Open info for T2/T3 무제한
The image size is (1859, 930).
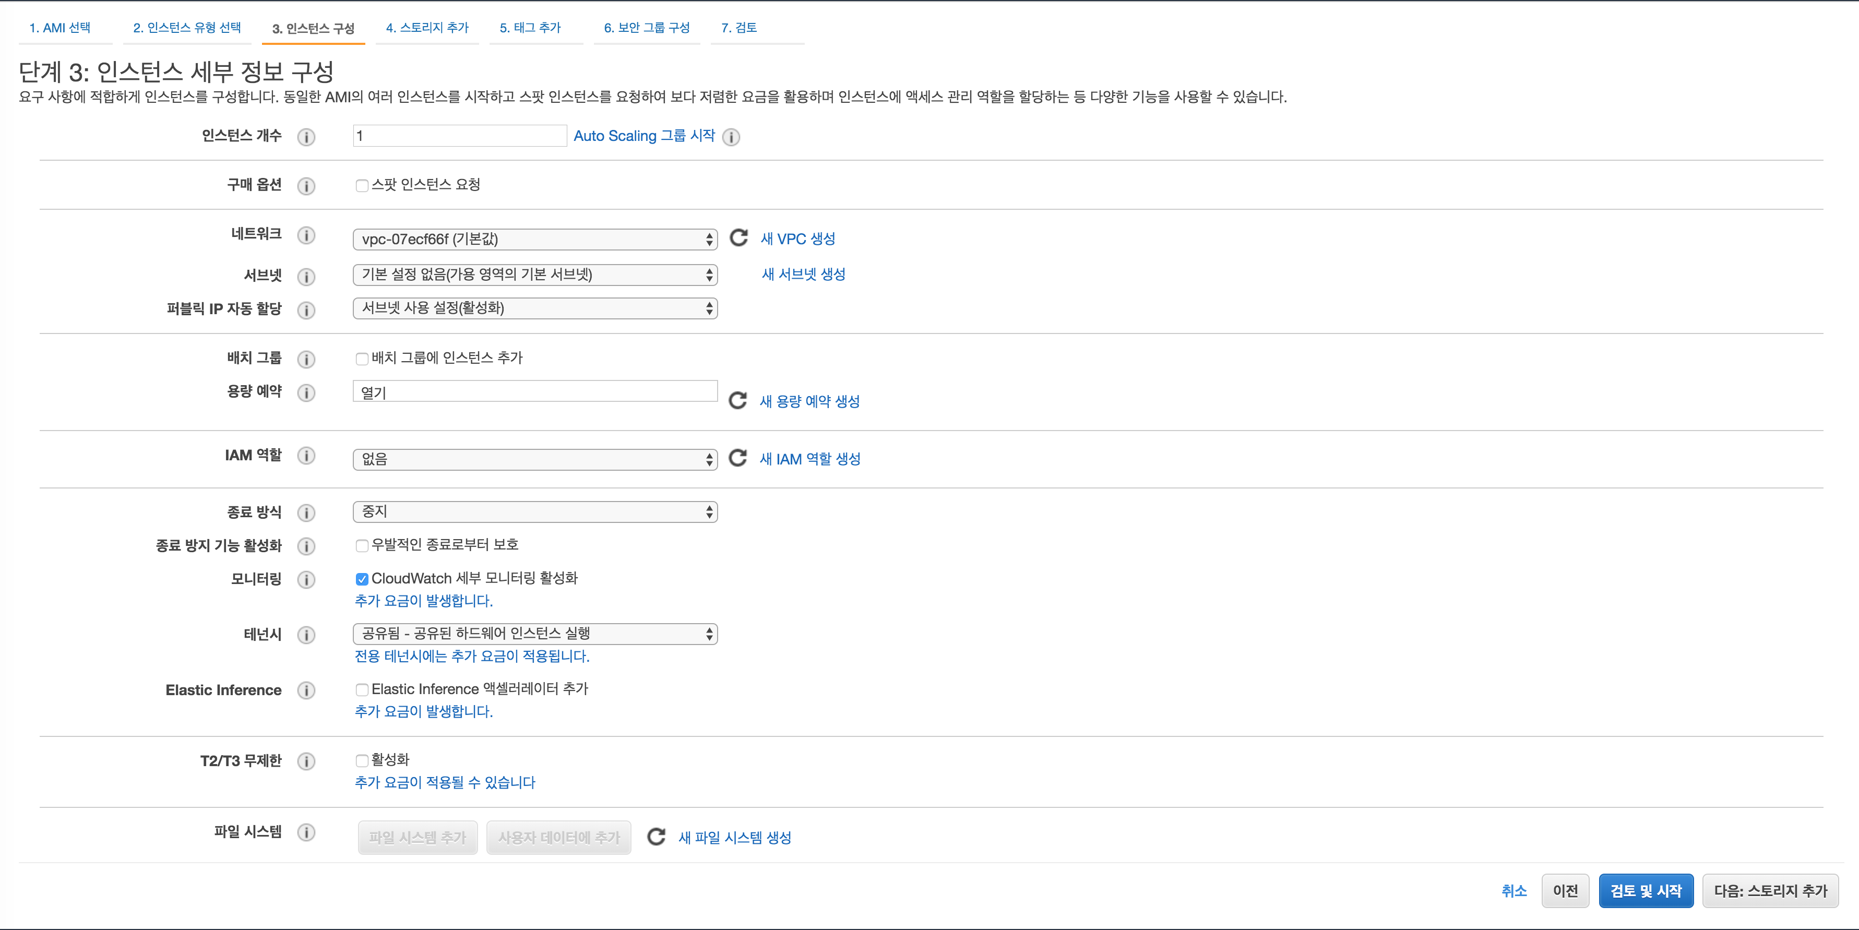(306, 761)
